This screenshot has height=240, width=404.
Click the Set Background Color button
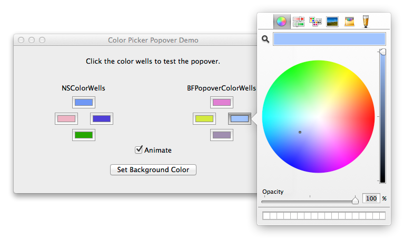[x=153, y=169]
